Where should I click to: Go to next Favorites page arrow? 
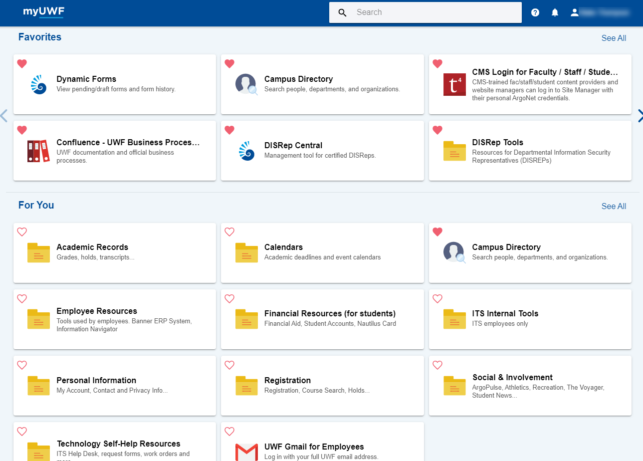(x=640, y=116)
